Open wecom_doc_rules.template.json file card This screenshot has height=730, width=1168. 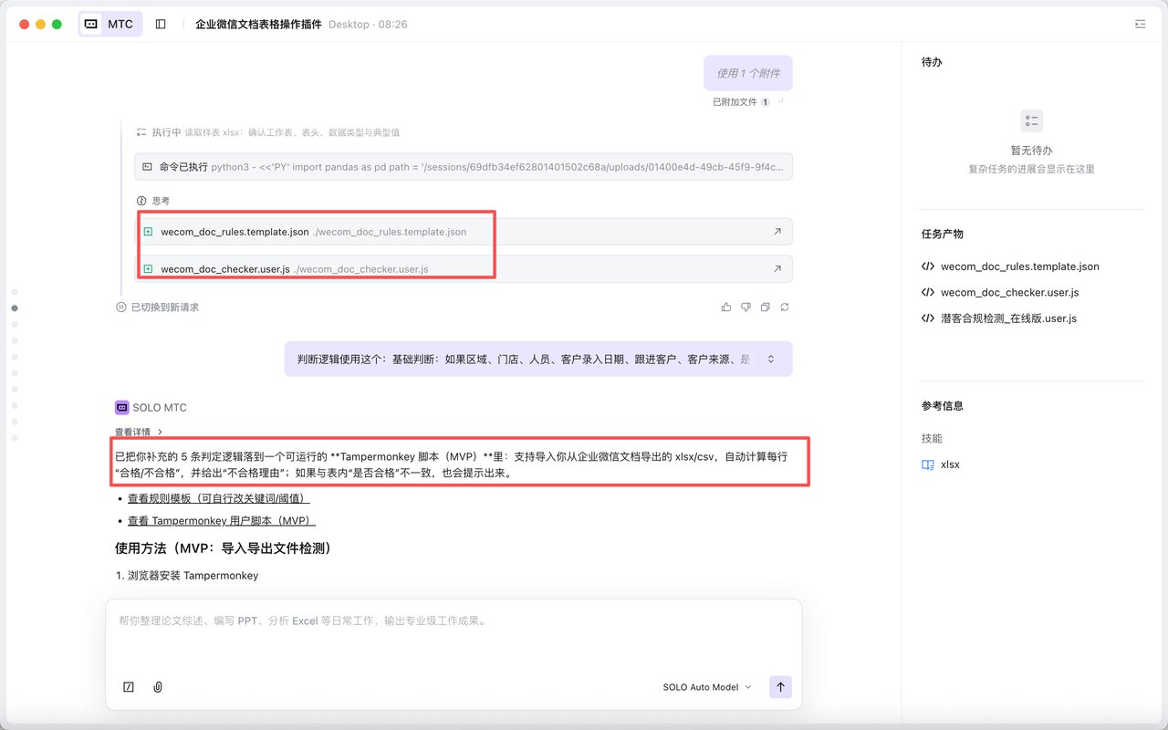tap(464, 232)
